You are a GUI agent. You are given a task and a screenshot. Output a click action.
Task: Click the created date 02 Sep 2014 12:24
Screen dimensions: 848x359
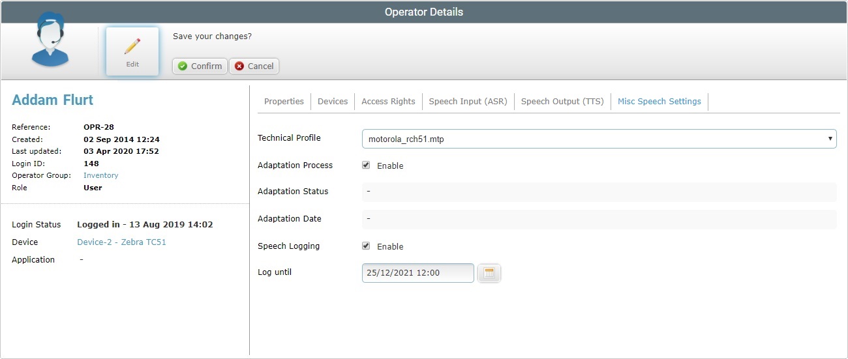[121, 139]
